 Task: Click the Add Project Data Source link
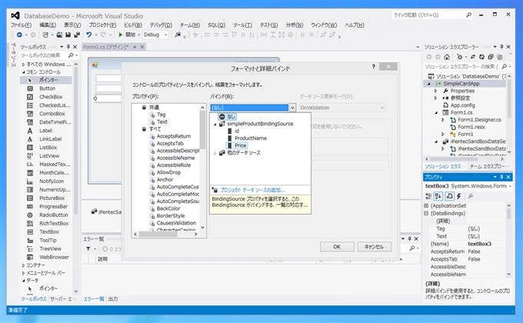(x=252, y=190)
